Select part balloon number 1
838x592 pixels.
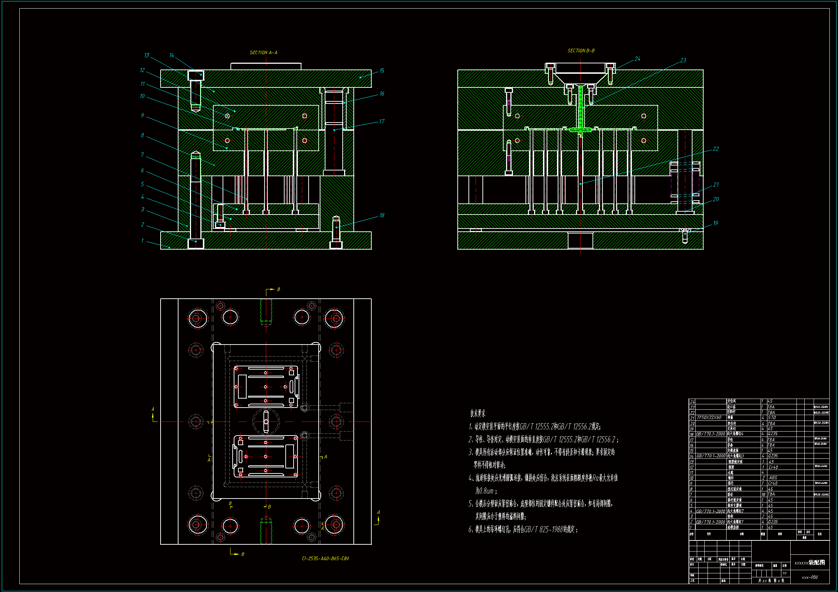point(142,241)
